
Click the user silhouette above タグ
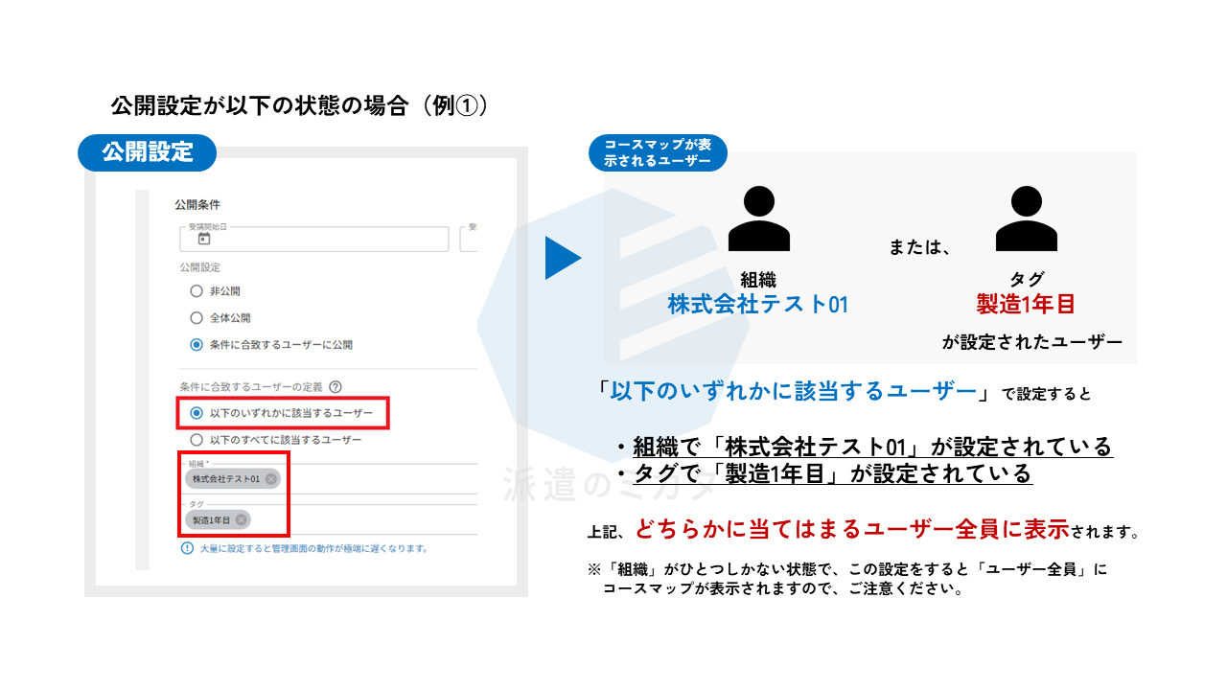[1026, 218]
